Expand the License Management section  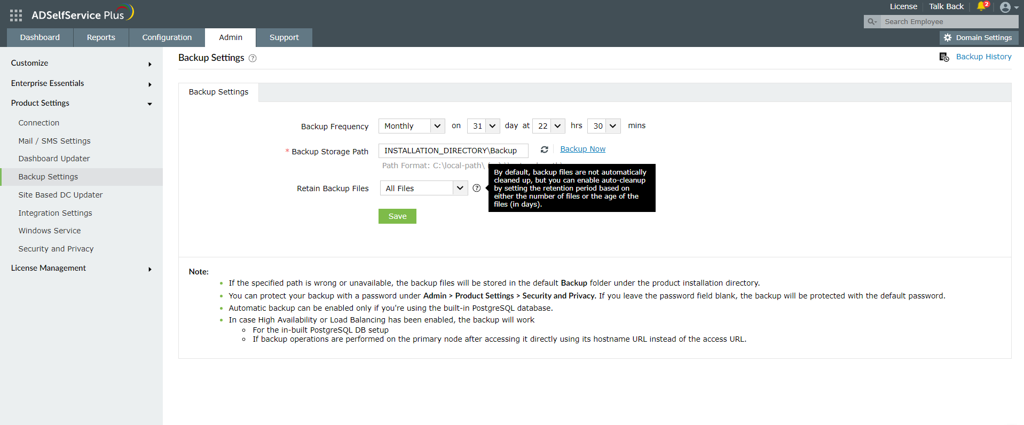click(x=81, y=269)
